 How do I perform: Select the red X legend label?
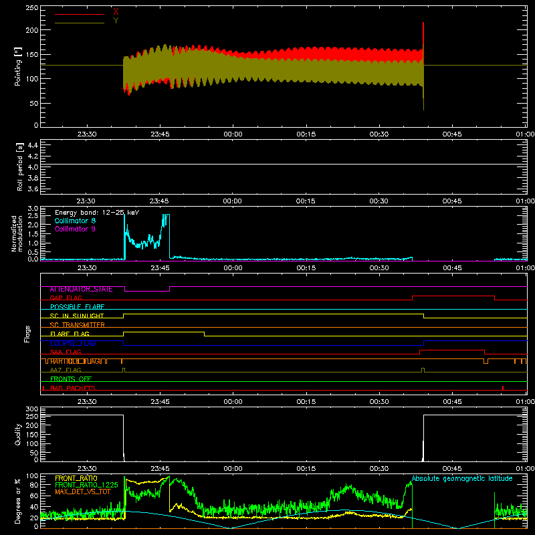pos(116,11)
